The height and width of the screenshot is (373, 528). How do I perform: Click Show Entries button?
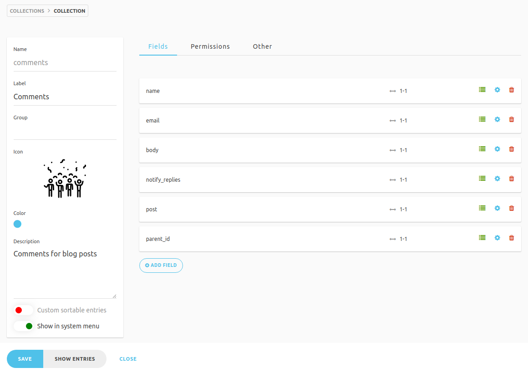[x=75, y=359]
